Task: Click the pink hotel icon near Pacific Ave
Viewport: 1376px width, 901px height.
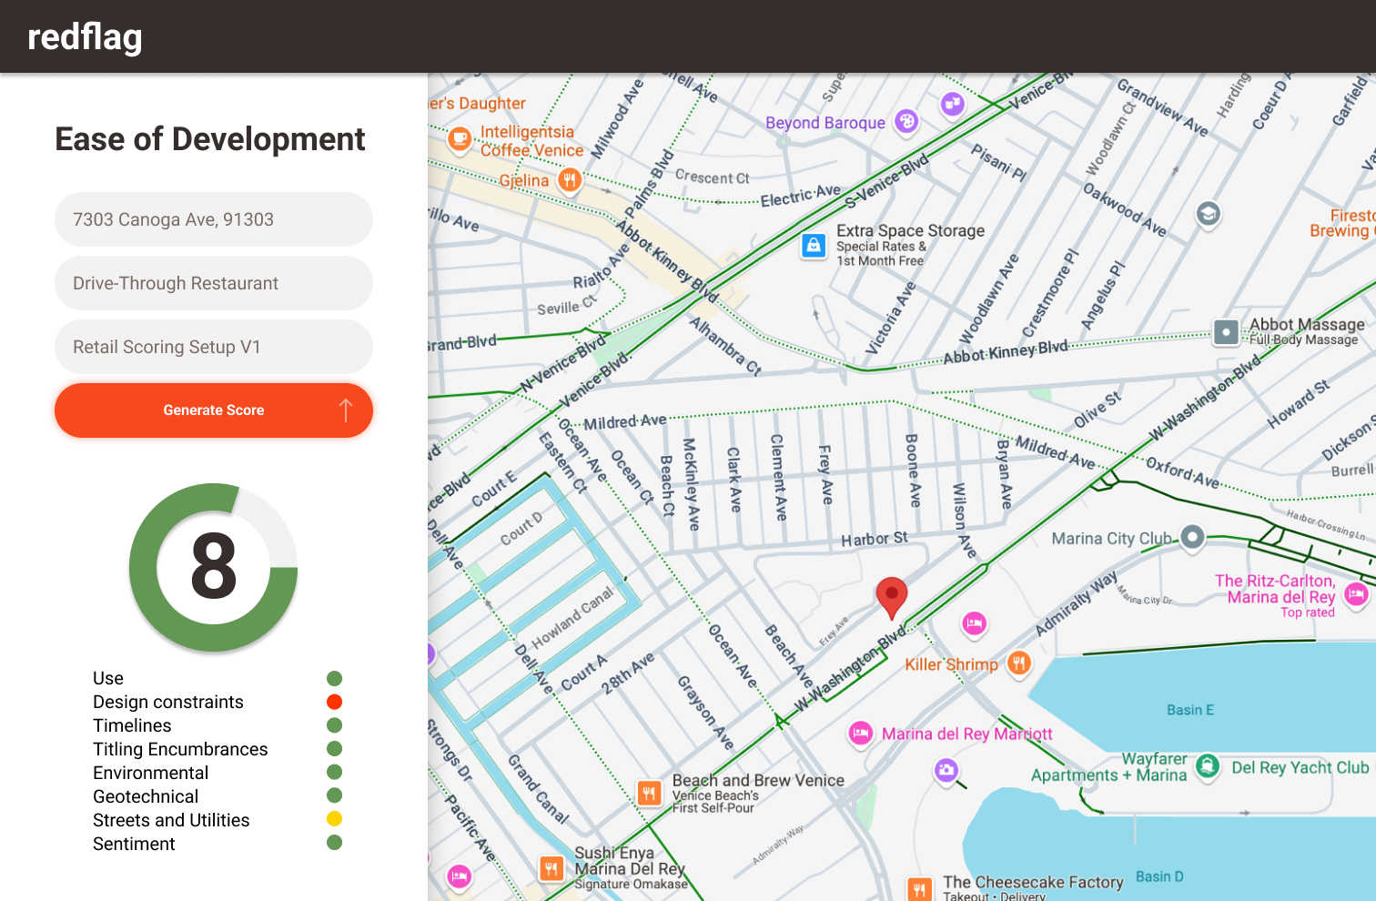Action: [x=460, y=876]
